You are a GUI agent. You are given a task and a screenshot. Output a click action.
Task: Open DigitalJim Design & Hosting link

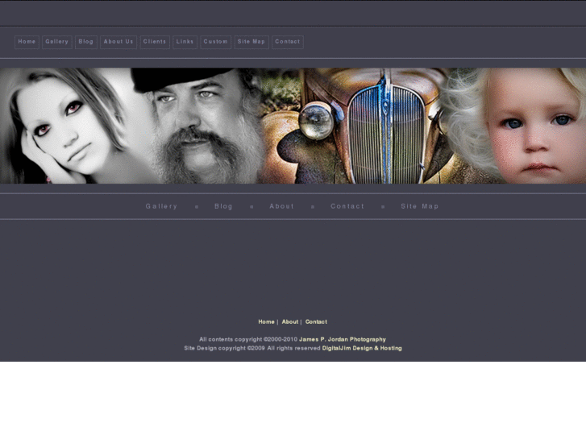point(362,348)
